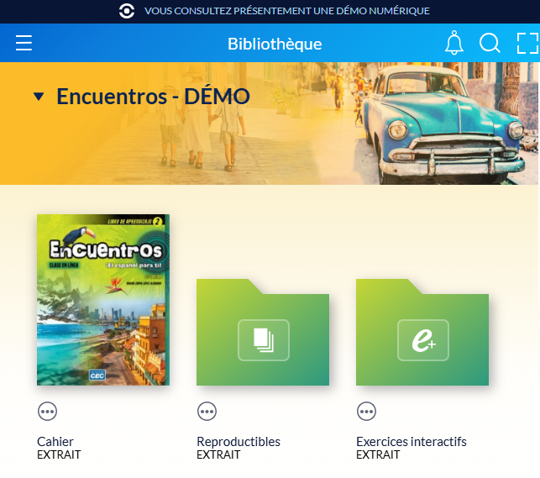Click the Cahier title label
The height and width of the screenshot is (478, 540).
(55, 442)
